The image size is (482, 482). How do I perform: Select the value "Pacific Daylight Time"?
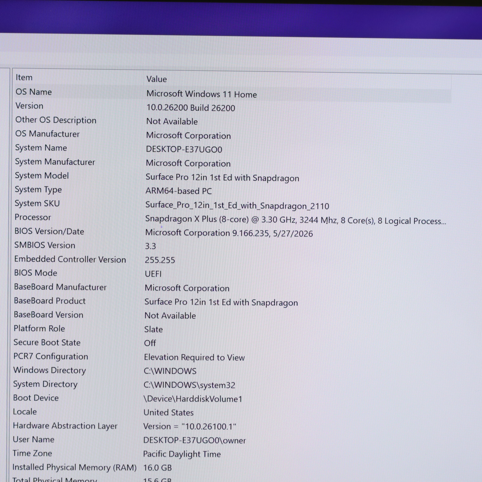[x=182, y=454]
